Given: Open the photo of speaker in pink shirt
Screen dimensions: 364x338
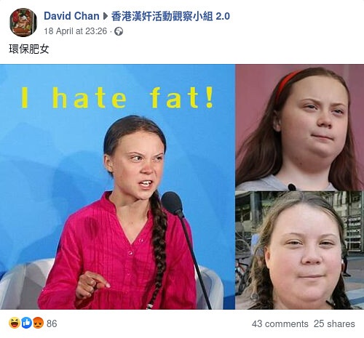Looking at the screenshot, I should (x=117, y=187).
